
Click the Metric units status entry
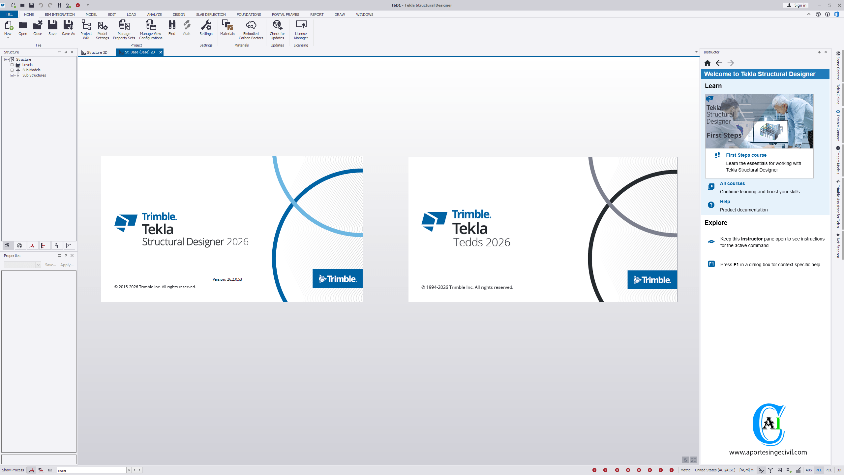[685, 470]
